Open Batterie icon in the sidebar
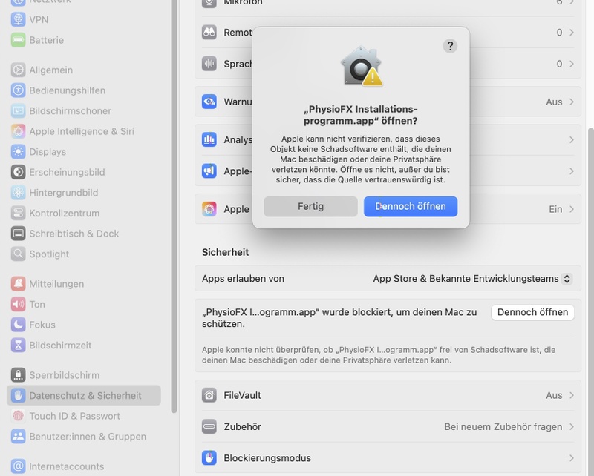 pos(18,40)
